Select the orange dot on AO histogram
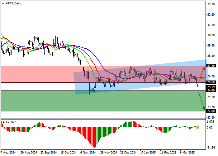 [197, 127]
